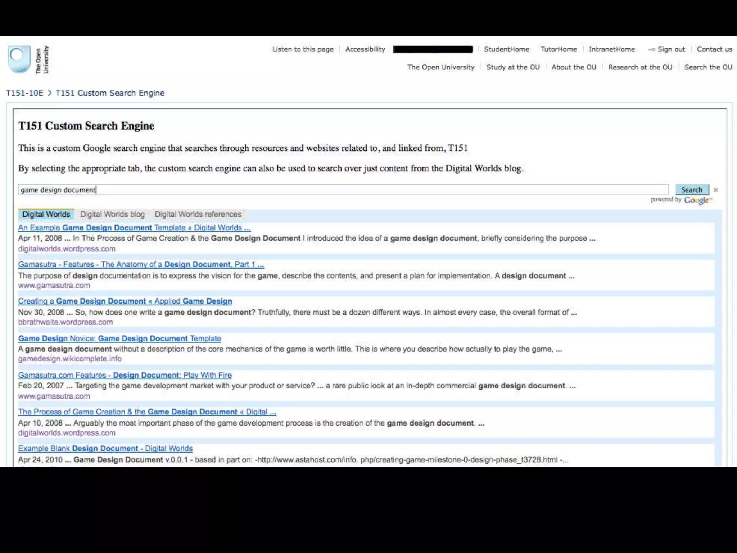Switch to the Digital Worlds blog tab
Image resolution: width=737 pixels, height=553 pixels.
pyautogui.click(x=112, y=214)
